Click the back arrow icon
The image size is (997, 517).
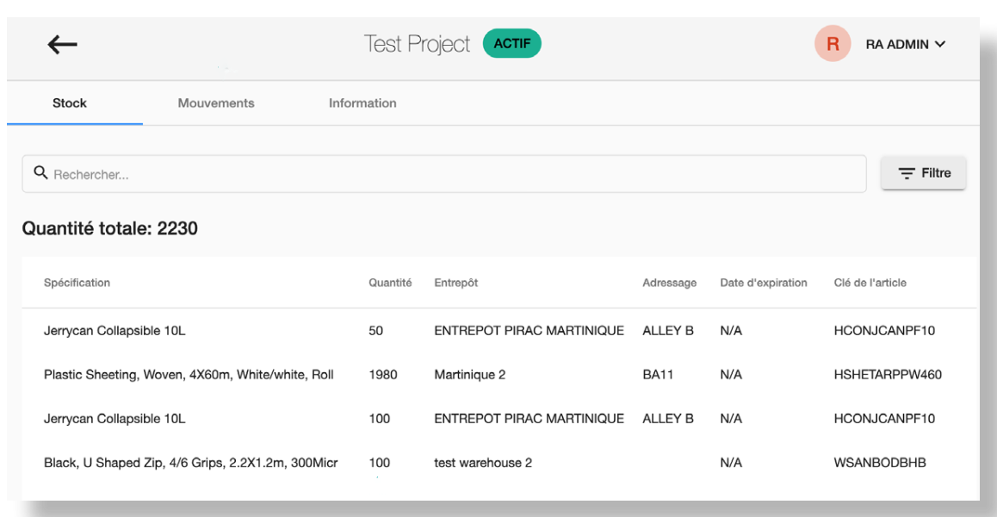click(x=62, y=45)
